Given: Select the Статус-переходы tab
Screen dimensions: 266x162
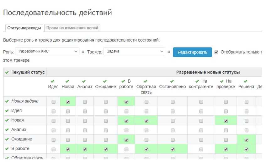Looking at the screenshot, I should [x=24, y=28].
